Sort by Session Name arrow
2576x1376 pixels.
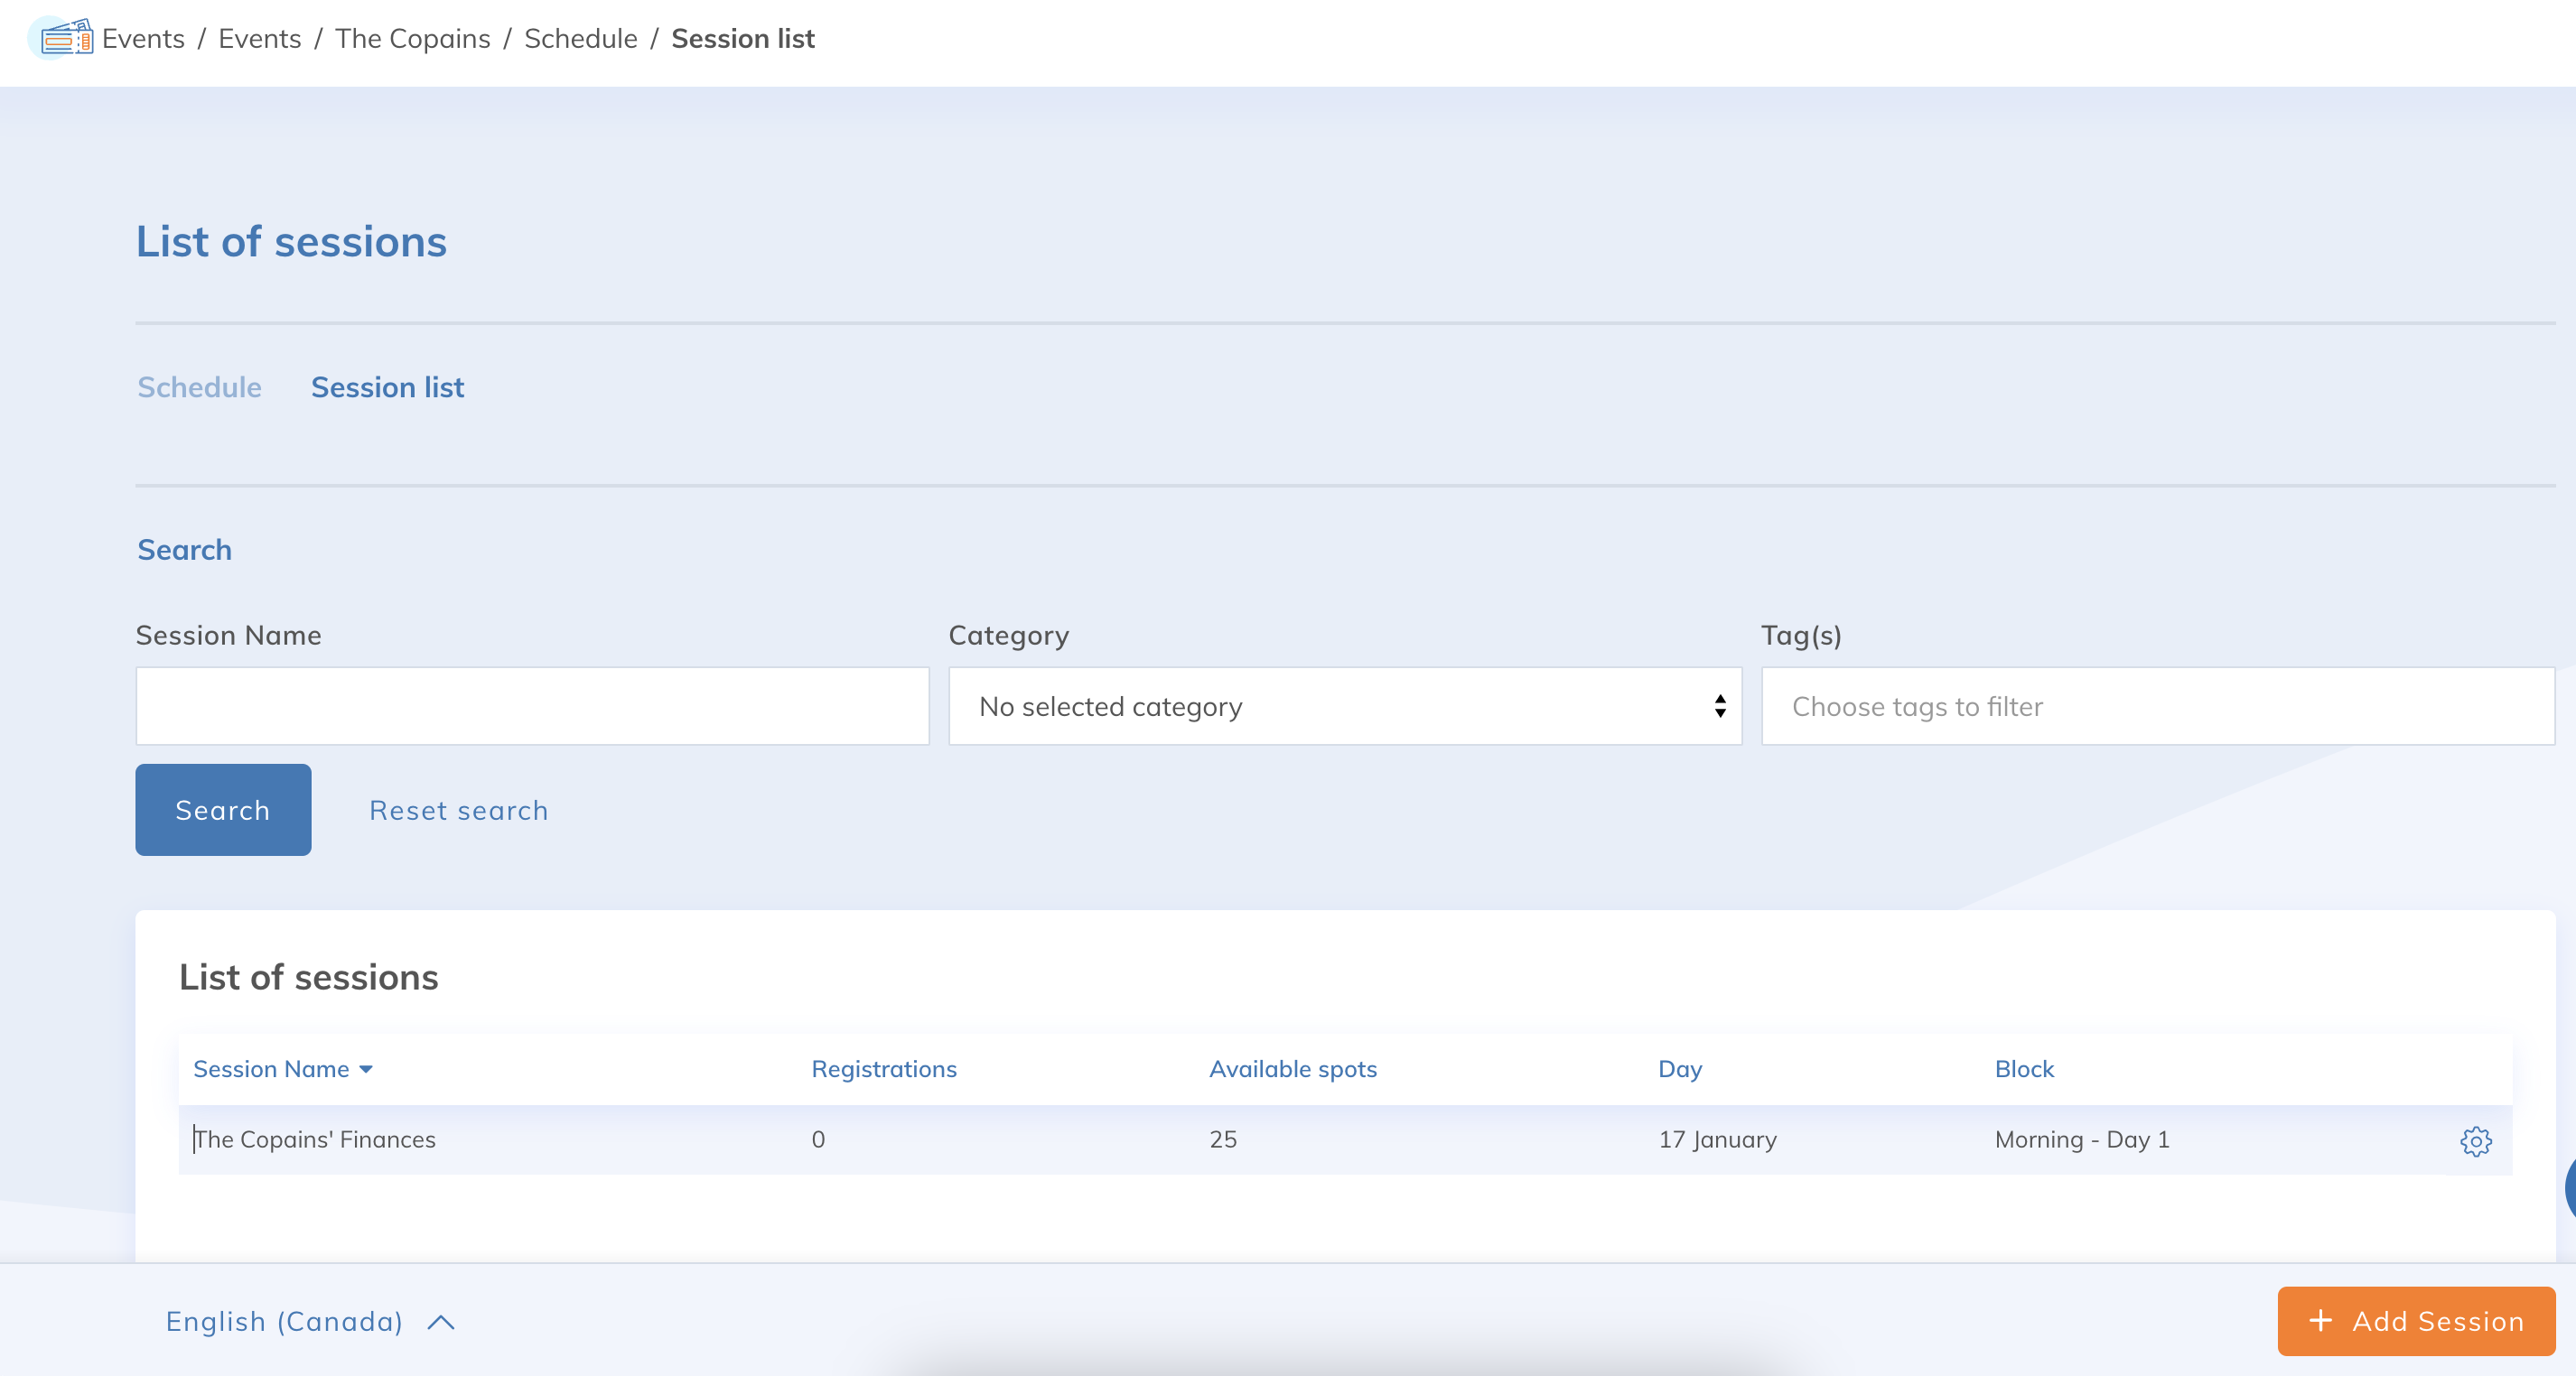tap(366, 1069)
